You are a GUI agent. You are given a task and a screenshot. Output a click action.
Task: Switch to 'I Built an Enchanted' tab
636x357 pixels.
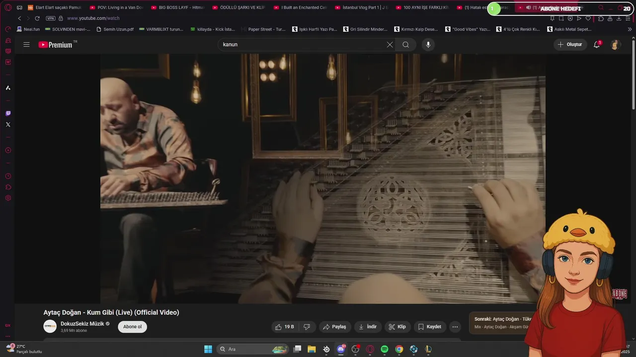[301, 7]
